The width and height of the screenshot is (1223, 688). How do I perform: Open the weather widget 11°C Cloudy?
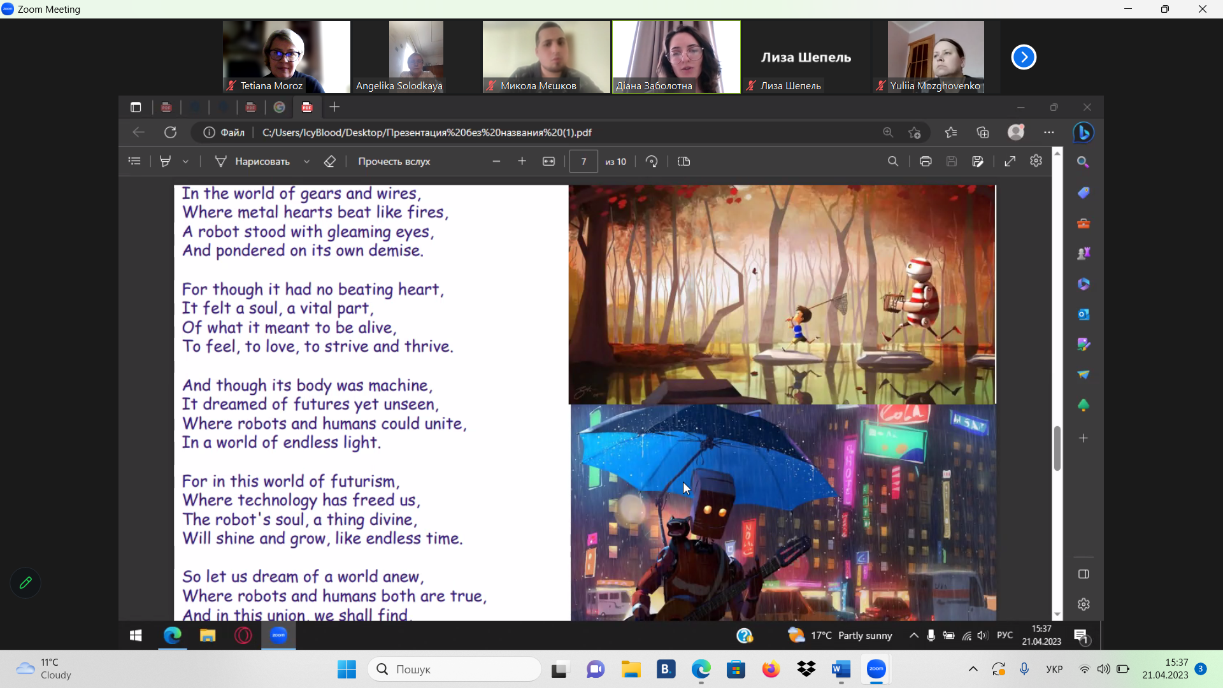point(43,669)
